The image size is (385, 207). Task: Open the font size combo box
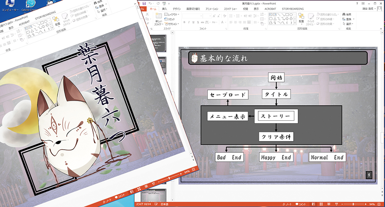207,16
